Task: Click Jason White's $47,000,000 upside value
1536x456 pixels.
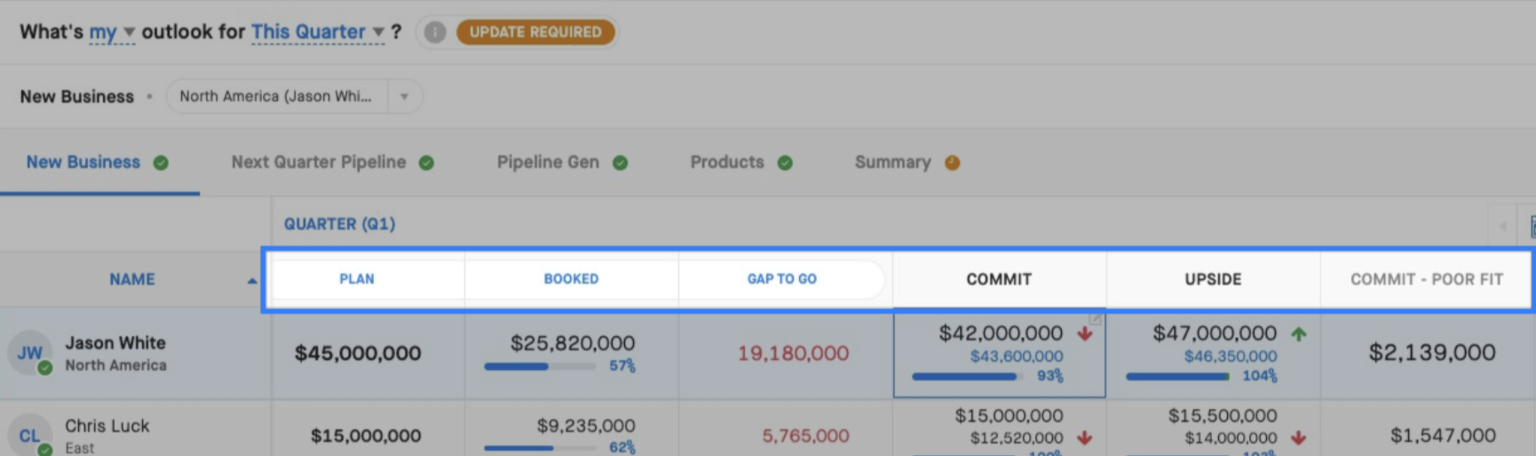Action: pyautogui.click(x=1215, y=334)
